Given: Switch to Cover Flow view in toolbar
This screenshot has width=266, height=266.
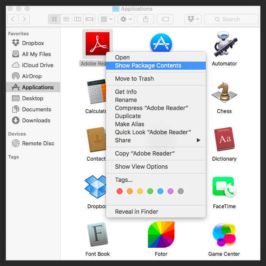Looking at the screenshot, I should (x=90, y=19).
